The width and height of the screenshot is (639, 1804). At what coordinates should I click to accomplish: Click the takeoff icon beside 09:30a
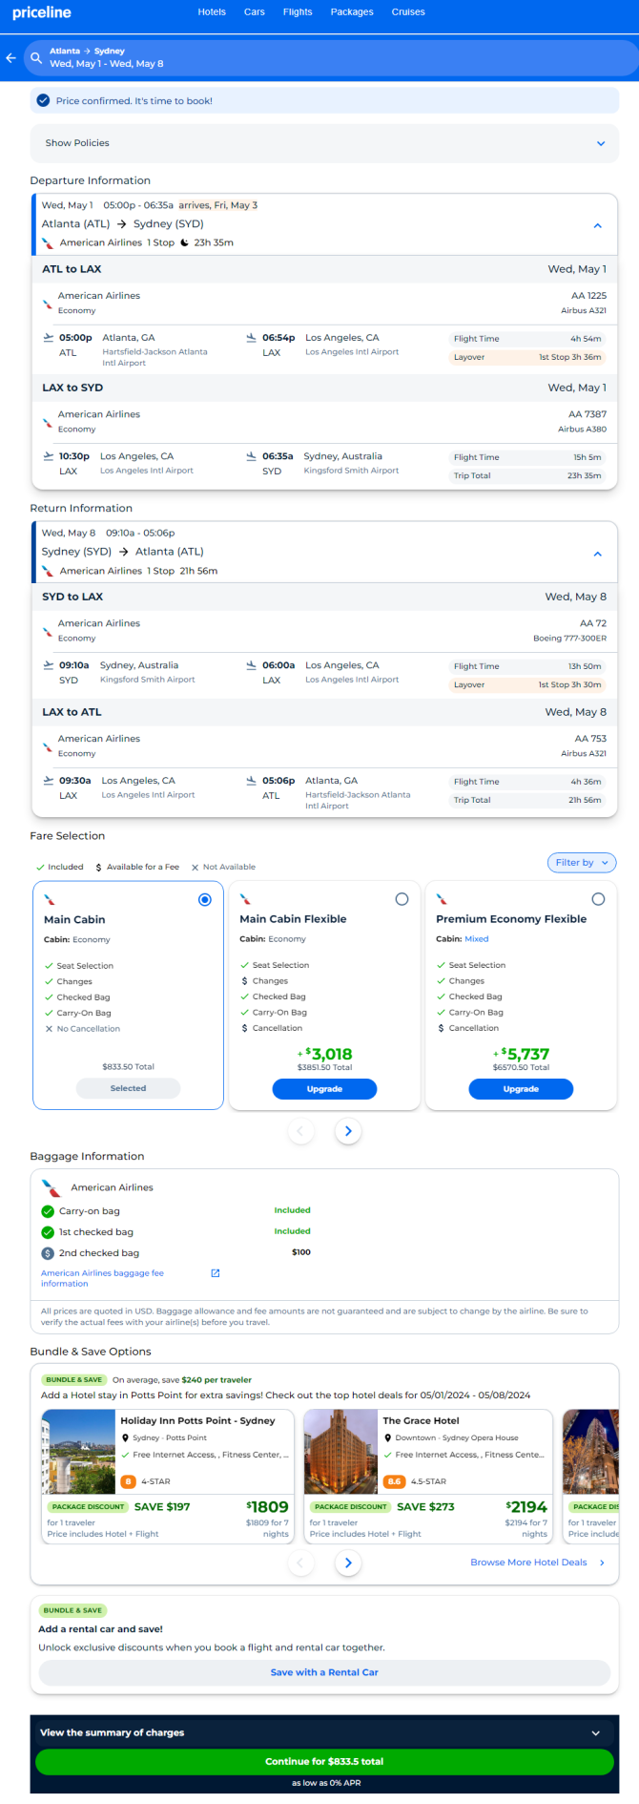pyautogui.click(x=49, y=780)
